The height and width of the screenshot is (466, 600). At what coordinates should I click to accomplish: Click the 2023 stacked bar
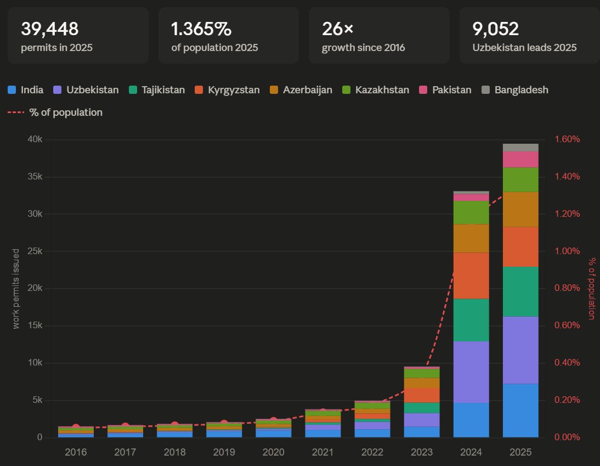pyautogui.click(x=422, y=402)
